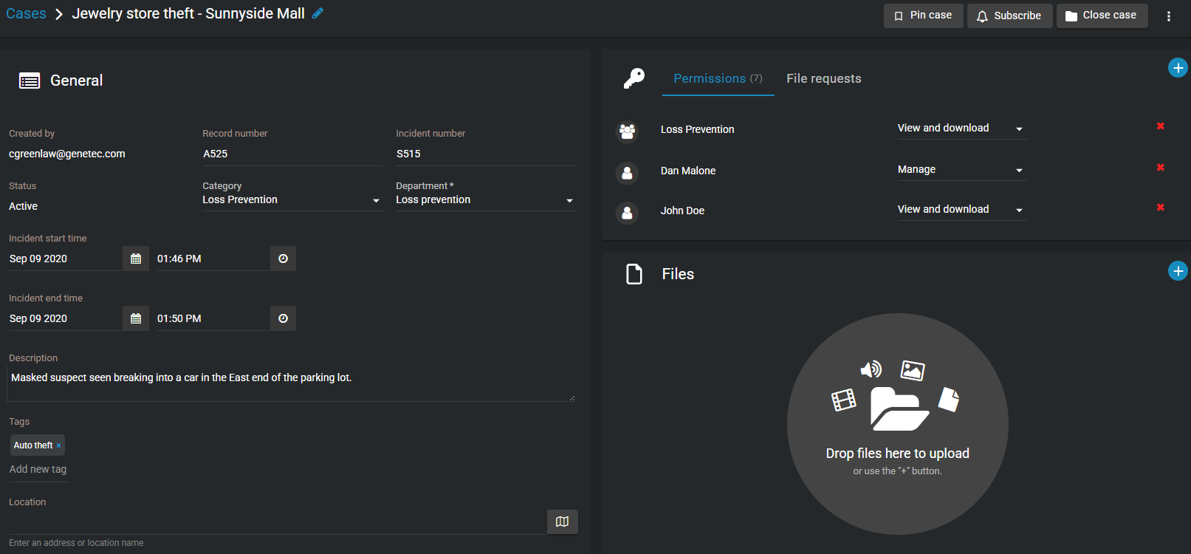Click the Dan Malone permission name
Screen dimensions: 1191x554
click(688, 171)
